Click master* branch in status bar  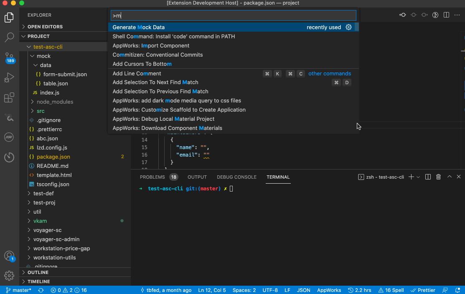pyautogui.click(x=18, y=290)
